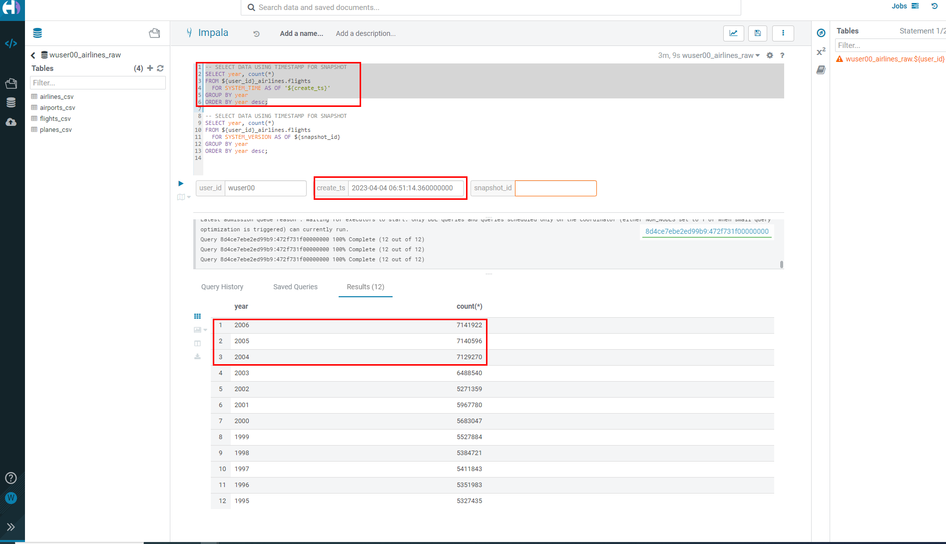
Task: Select the result row for year 1995
Action: click(x=492, y=501)
